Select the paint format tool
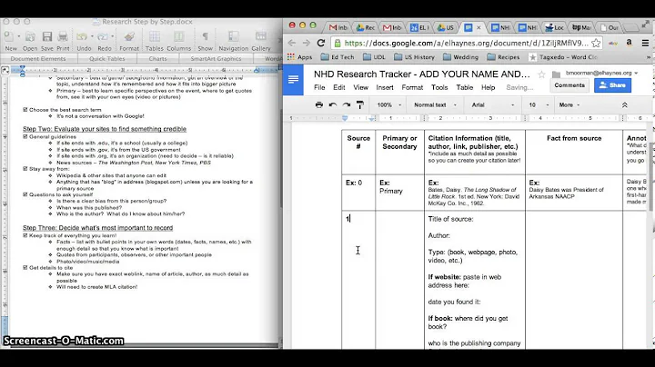Image resolution: width=655 pixels, height=367 pixels. [359, 104]
